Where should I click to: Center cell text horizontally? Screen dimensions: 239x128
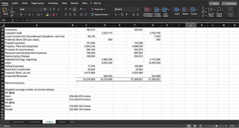70,14
